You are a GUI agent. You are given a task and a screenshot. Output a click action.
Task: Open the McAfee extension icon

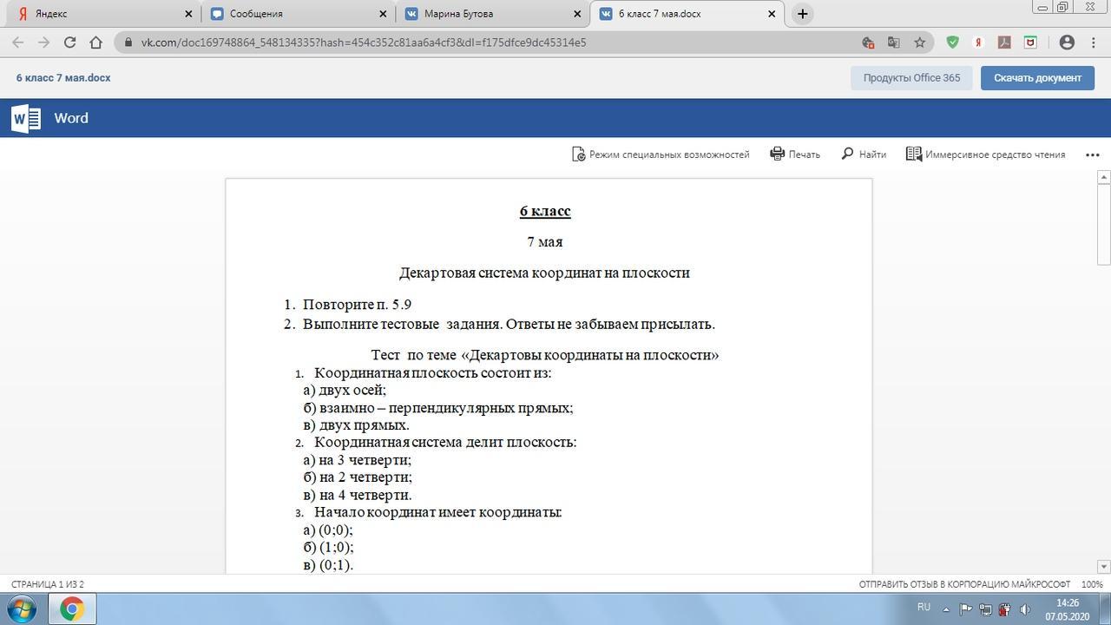pos(1030,42)
